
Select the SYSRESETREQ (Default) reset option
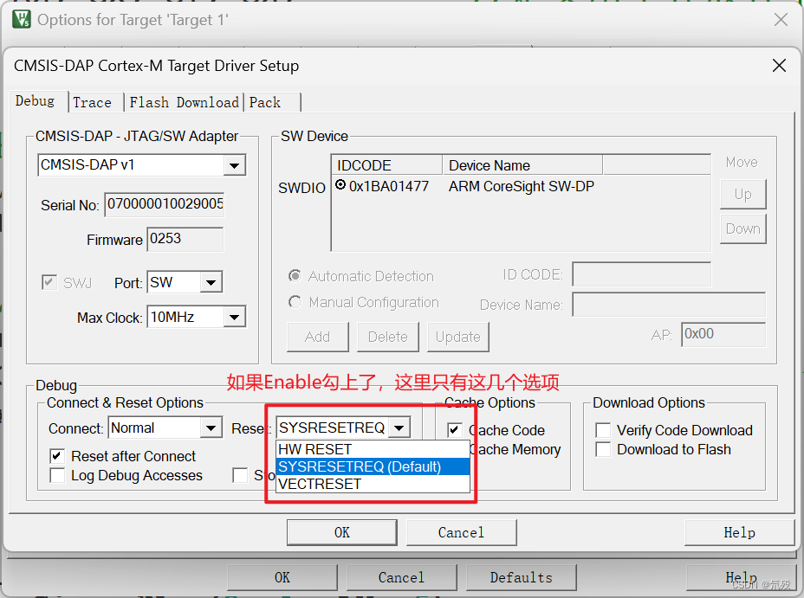[x=364, y=466]
